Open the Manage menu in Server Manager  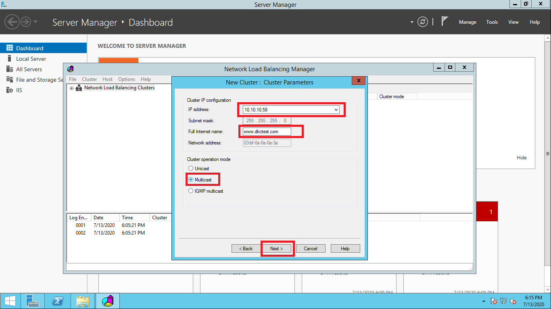pyautogui.click(x=468, y=22)
